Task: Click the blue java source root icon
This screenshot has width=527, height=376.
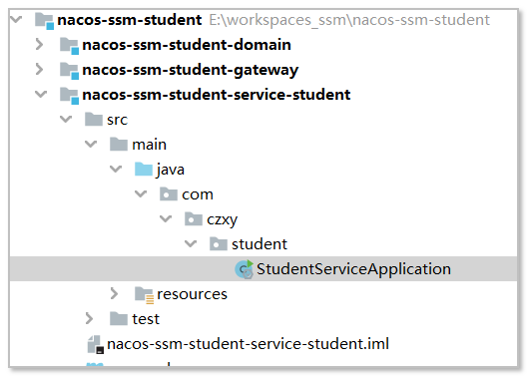Action: tap(144, 169)
